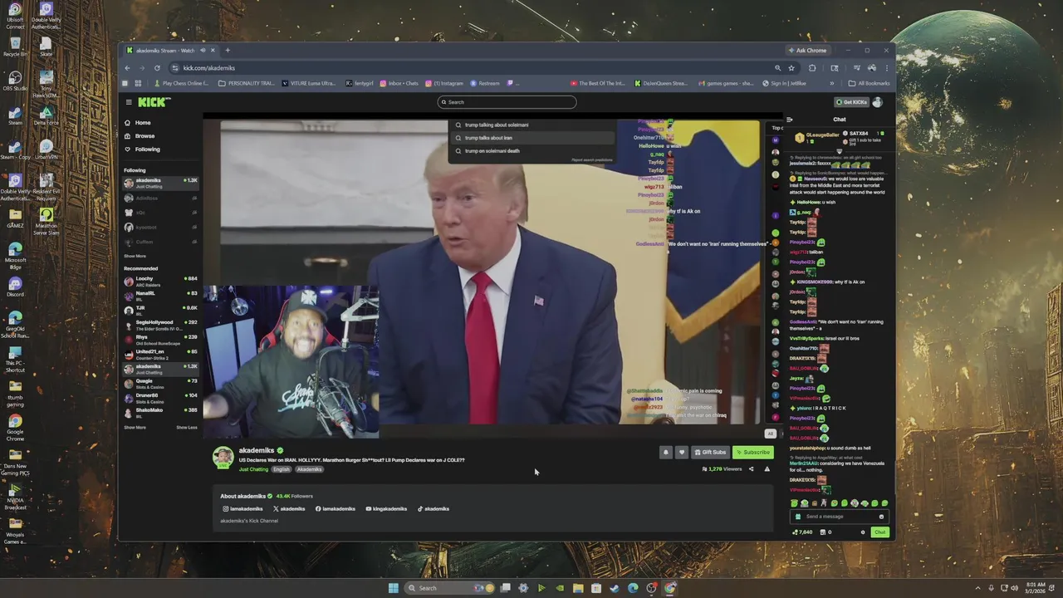Screen dimensions: 1063x598
Task: Open the Facebook iamakademiks link
Action: coord(336,509)
